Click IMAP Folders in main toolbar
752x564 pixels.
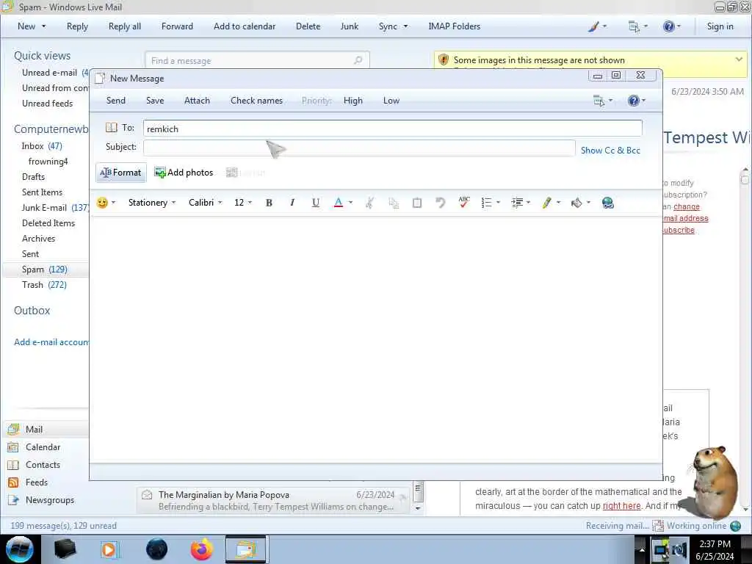tap(454, 26)
